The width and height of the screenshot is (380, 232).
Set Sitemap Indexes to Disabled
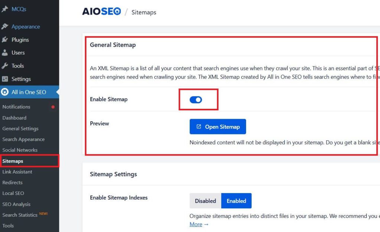click(205, 201)
